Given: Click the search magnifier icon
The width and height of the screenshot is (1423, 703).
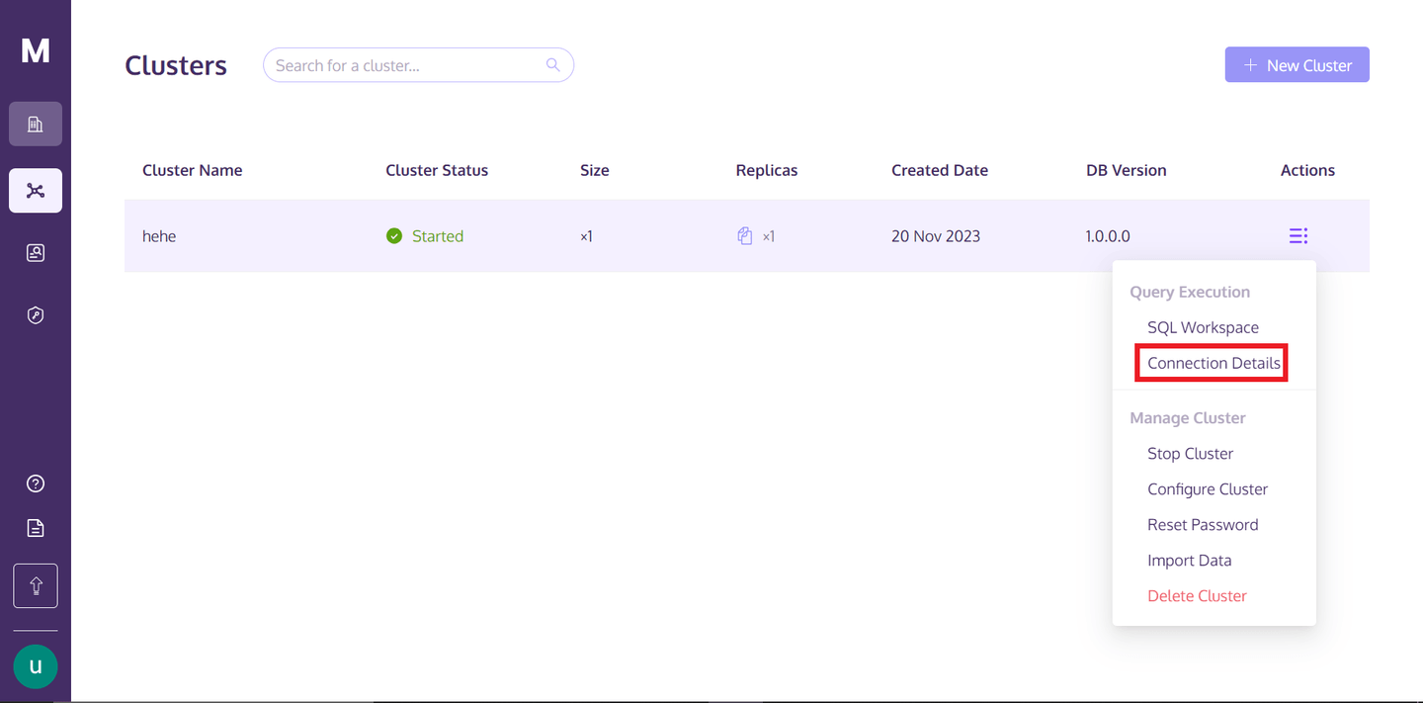Looking at the screenshot, I should (x=553, y=65).
